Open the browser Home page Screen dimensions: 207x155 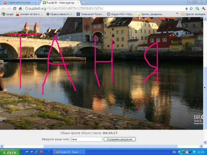click(20, 8)
